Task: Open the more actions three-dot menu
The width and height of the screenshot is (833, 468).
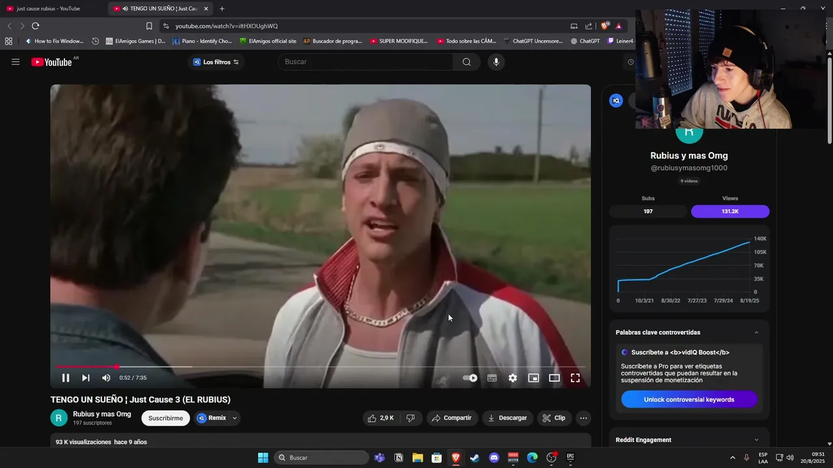Action: click(584, 418)
